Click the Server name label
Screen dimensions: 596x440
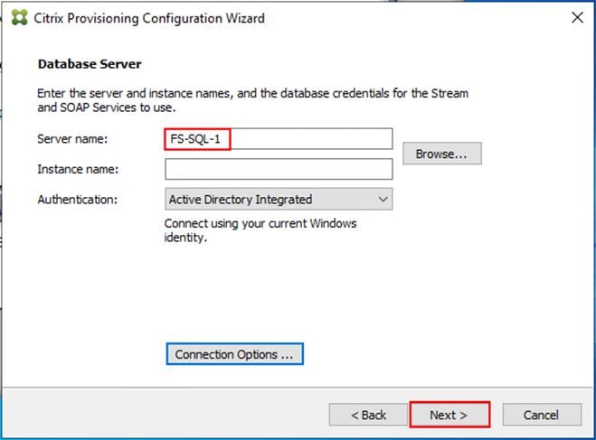(72, 139)
